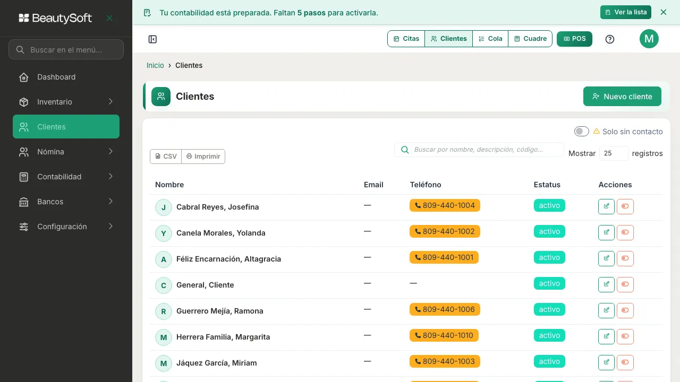This screenshot has height=382, width=680.
Task: Expand the Nómina submenu chevron
Action: pyautogui.click(x=110, y=151)
